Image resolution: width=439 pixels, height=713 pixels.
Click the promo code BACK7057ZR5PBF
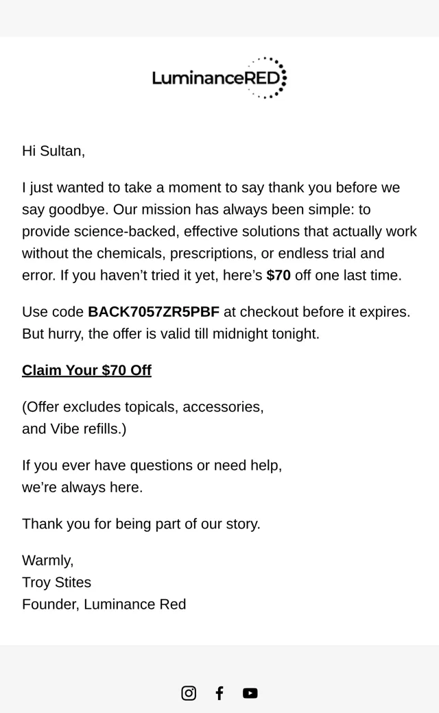tap(154, 312)
